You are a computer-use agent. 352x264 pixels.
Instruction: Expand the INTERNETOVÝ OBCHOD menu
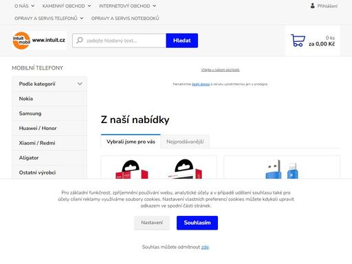click(x=127, y=6)
